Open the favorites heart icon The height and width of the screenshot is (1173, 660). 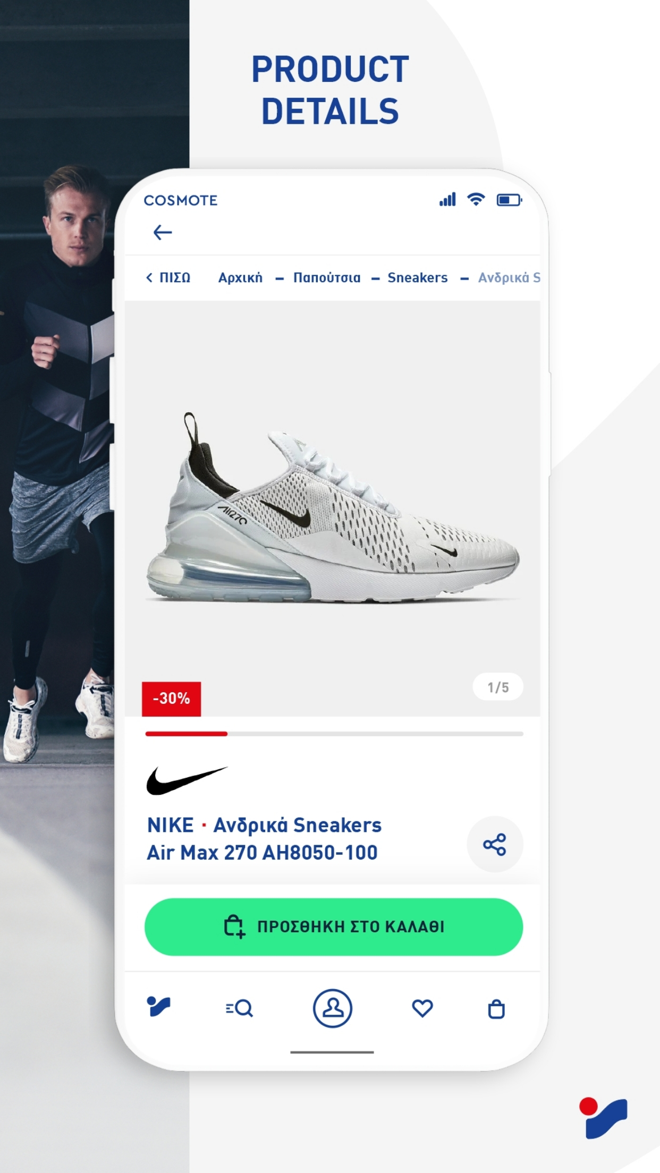tap(422, 1008)
